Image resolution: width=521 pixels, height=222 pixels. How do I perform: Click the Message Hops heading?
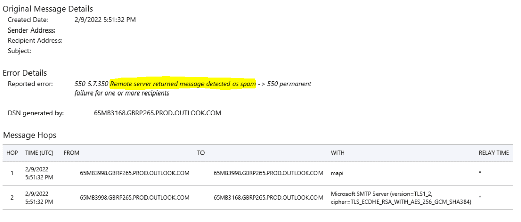[30, 135]
